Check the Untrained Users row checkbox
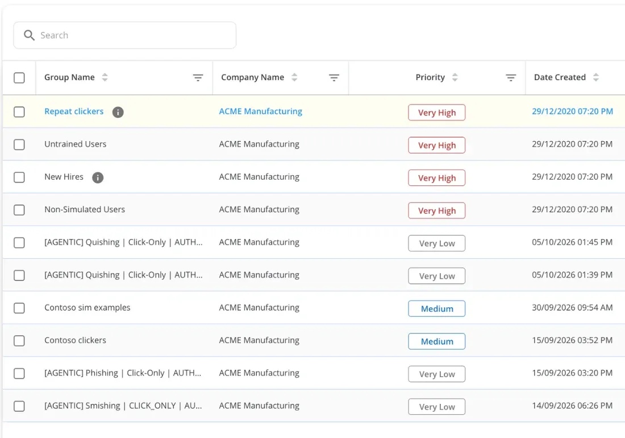Viewport: 625px width, 438px height. pos(19,144)
